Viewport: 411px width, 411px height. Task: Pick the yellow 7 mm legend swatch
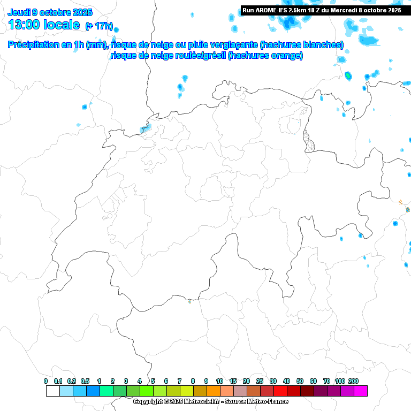(x=186, y=391)
